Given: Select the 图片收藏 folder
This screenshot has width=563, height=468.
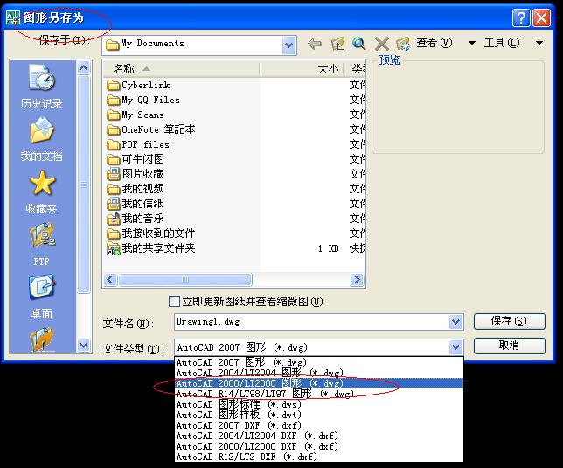Looking at the screenshot, I should pyautogui.click(x=136, y=174).
